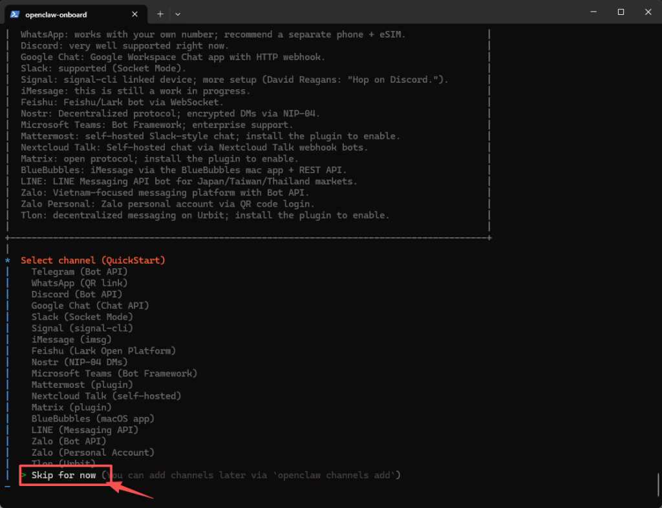The image size is (662, 508).
Task: Choose Slack (Socket Mode) channel option
Action: [82, 317]
